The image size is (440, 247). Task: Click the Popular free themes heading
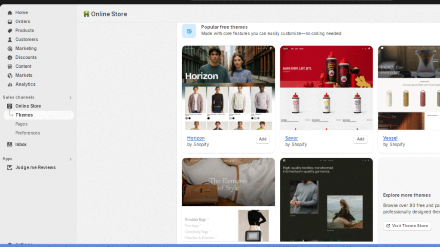pos(224,27)
